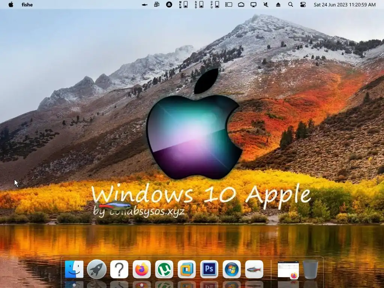Open Spotlight search magnifier icon
Screen dimensions: 384x288
[x=291, y=4]
